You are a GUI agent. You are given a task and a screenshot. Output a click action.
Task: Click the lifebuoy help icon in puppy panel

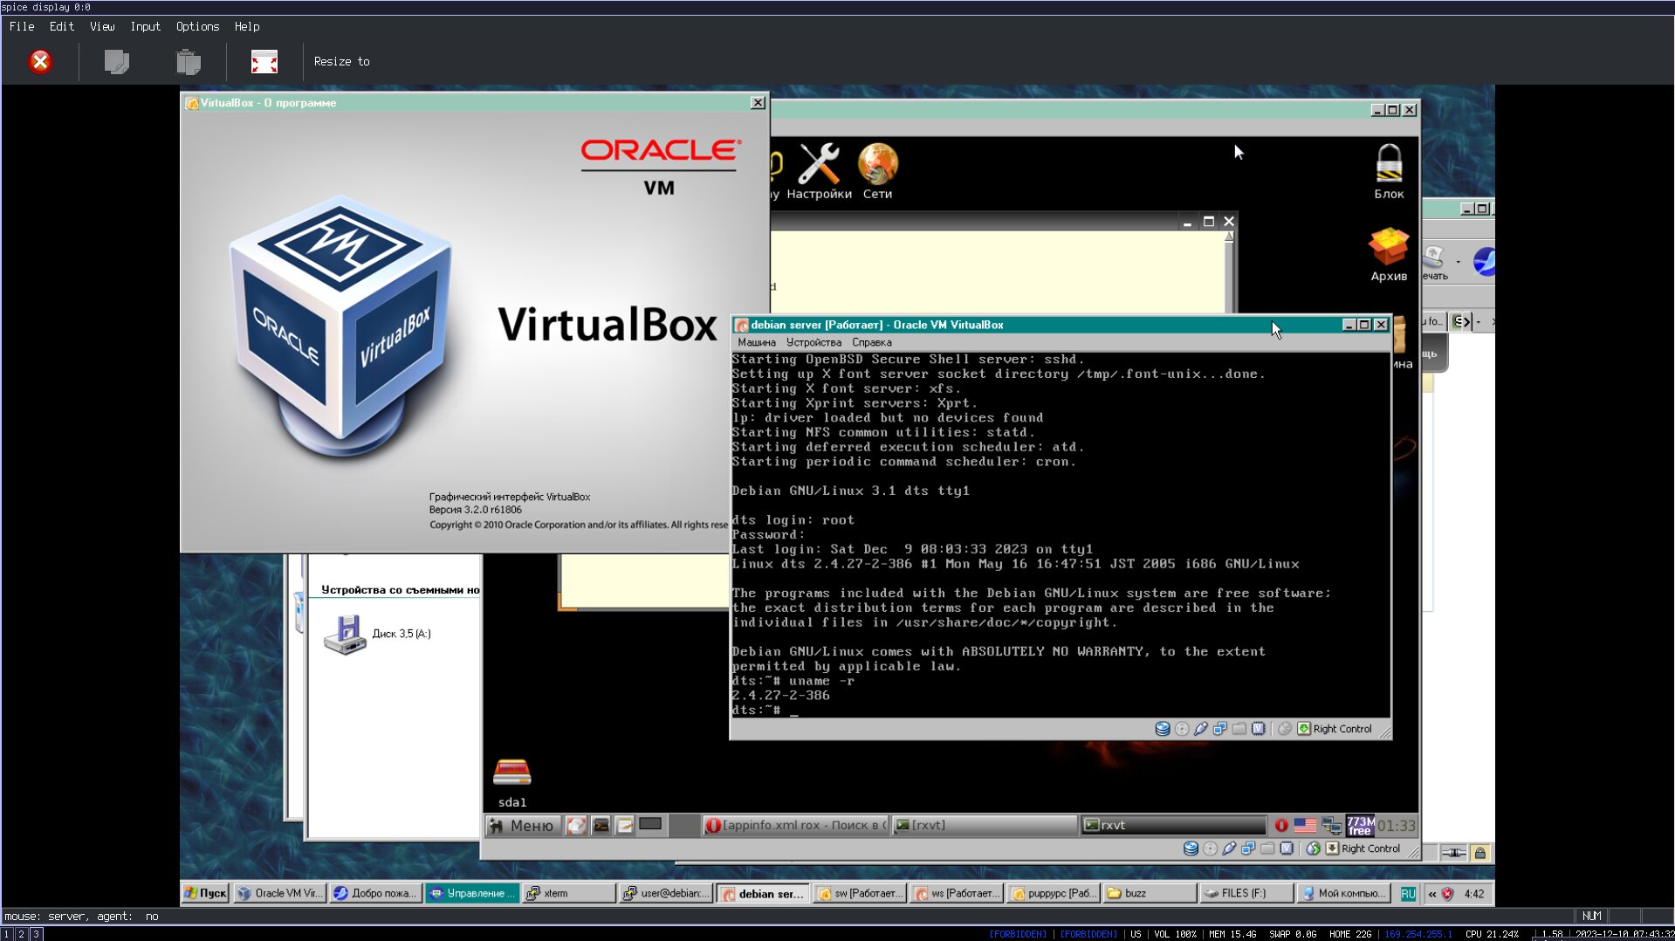[x=576, y=826]
